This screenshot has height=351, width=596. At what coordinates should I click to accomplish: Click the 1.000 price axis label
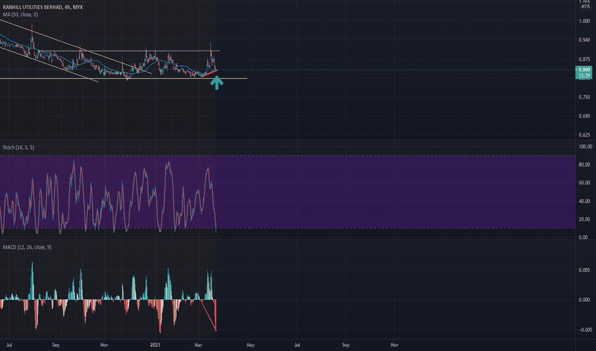pyautogui.click(x=584, y=21)
